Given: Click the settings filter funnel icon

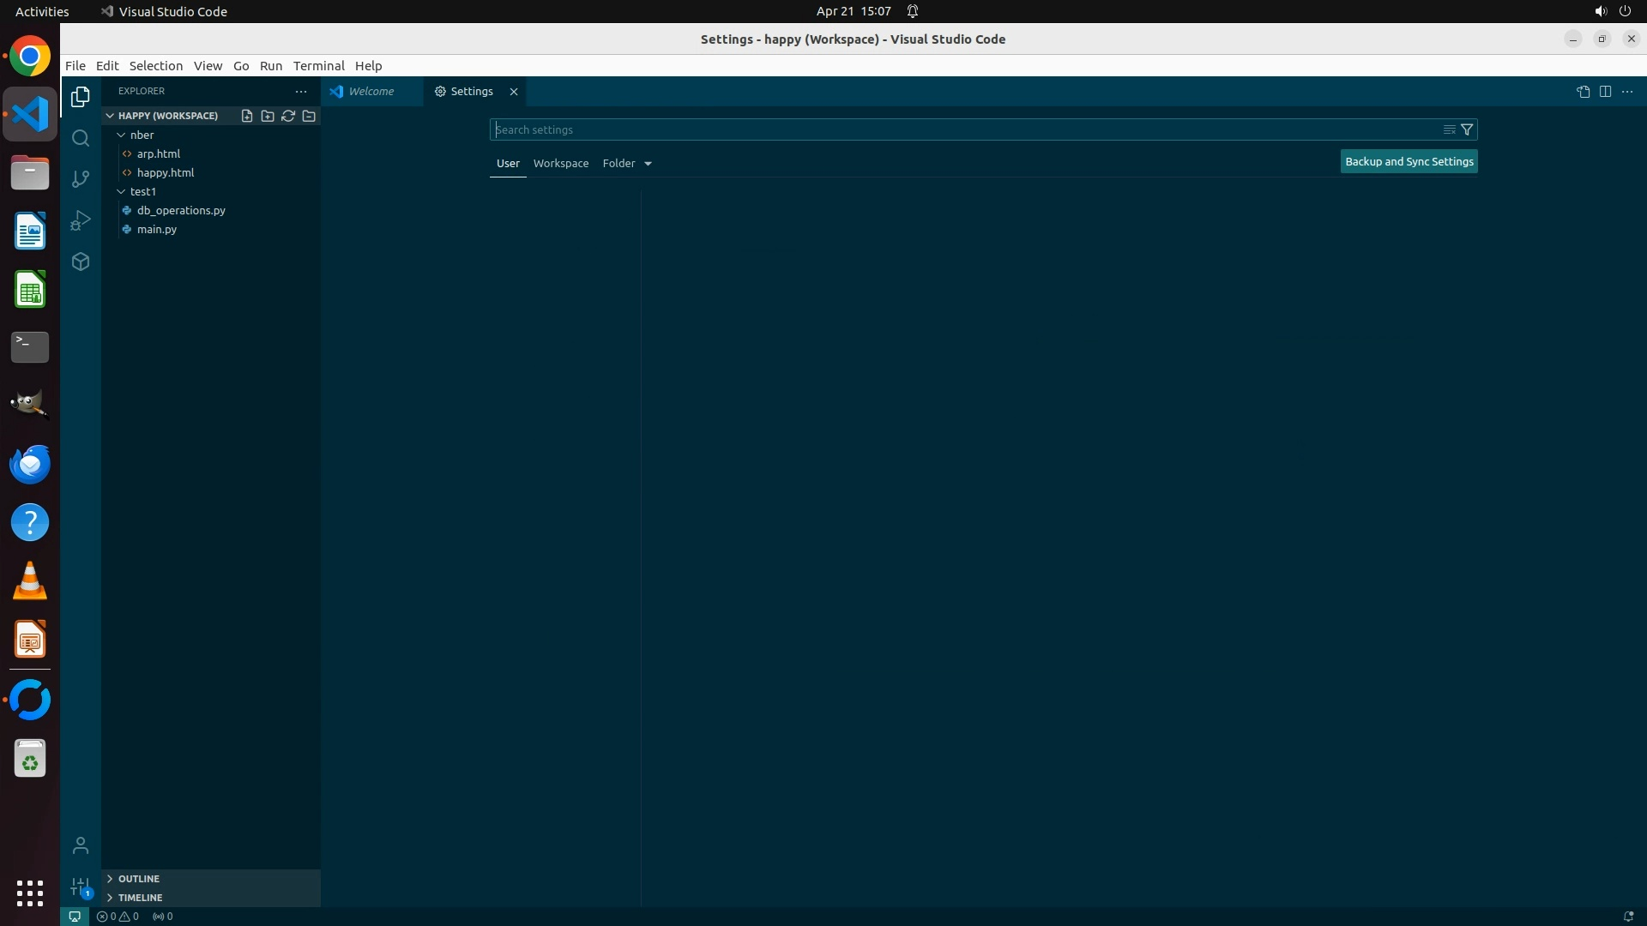Looking at the screenshot, I should [1467, 129].
